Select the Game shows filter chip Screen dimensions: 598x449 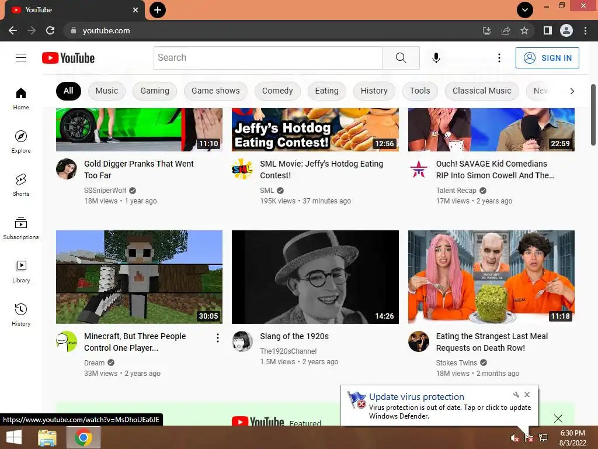215,91
